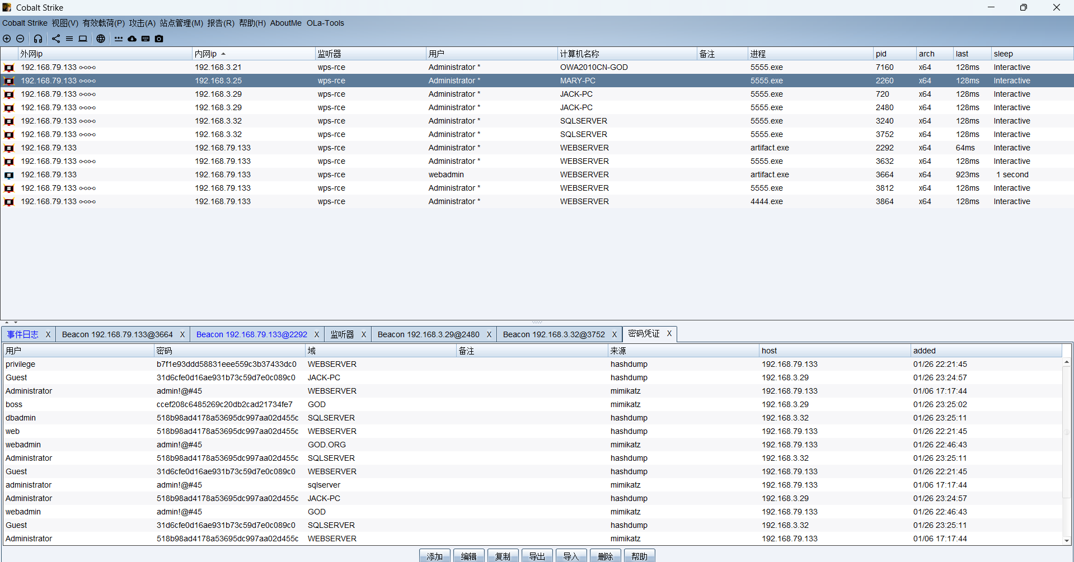
Task: Open keystrokes view keyboard icon
Action: tap(146, 39)
